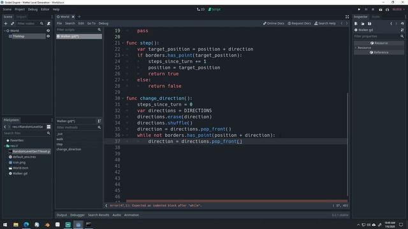Open the Help menu
The image size is (408, 229).
click(56, 10)
